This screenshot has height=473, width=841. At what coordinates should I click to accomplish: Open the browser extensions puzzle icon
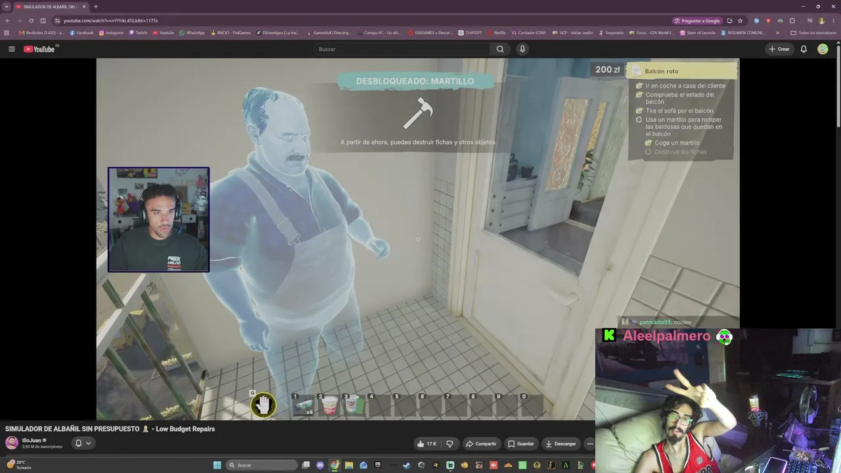tap(792, 20)
